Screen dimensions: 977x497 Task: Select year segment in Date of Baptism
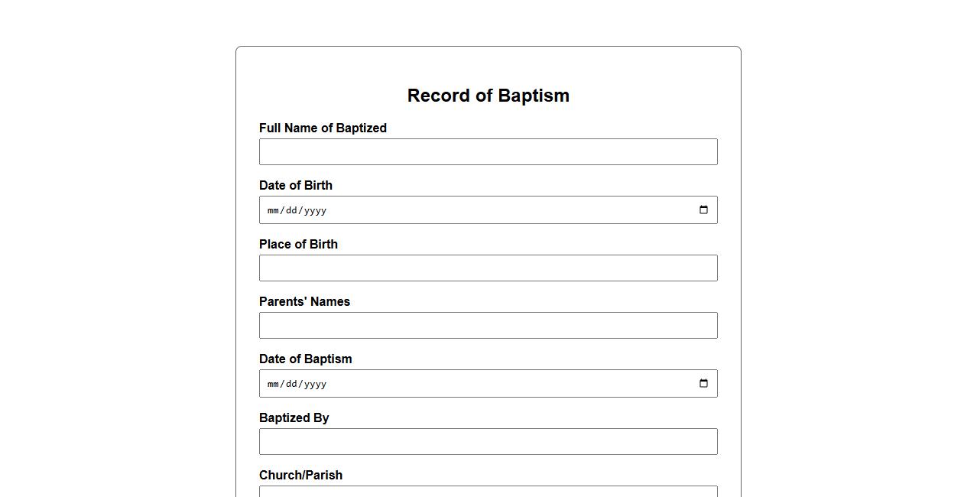(315, 384)
